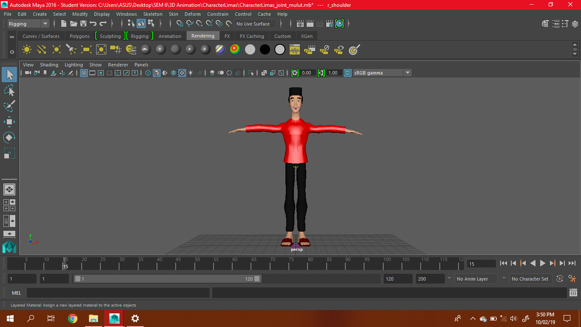Assign the ramp shader rainbow sphere material

point(235,50)
